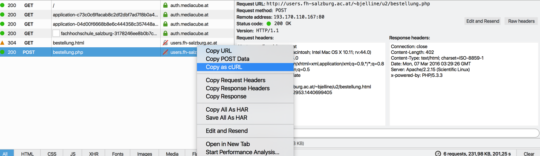The width and height of the screenshot is (540, 156).
Task: Click Copy as cURL in context menu
Action: 224,67
